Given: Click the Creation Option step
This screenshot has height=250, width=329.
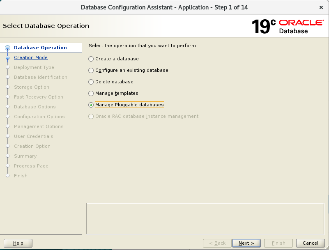Looking at the screenshot, I should [x=32, y=146].
